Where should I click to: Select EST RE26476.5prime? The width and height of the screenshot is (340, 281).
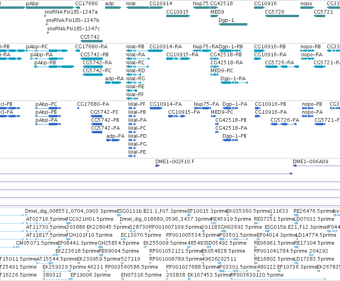click(x=313, y=211)
